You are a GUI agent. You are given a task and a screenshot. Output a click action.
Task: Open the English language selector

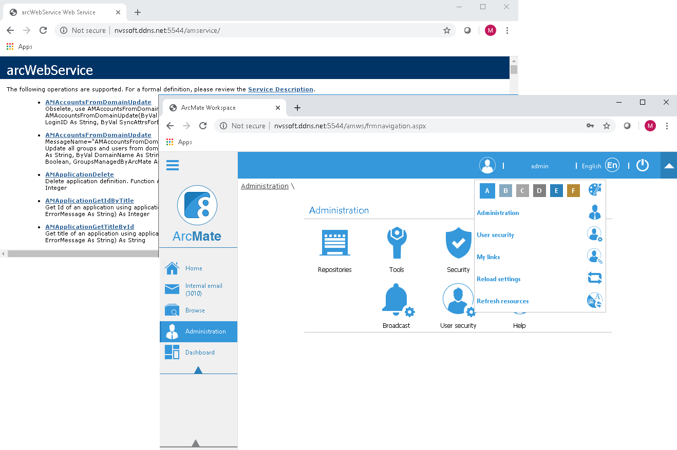click(612, 165)
